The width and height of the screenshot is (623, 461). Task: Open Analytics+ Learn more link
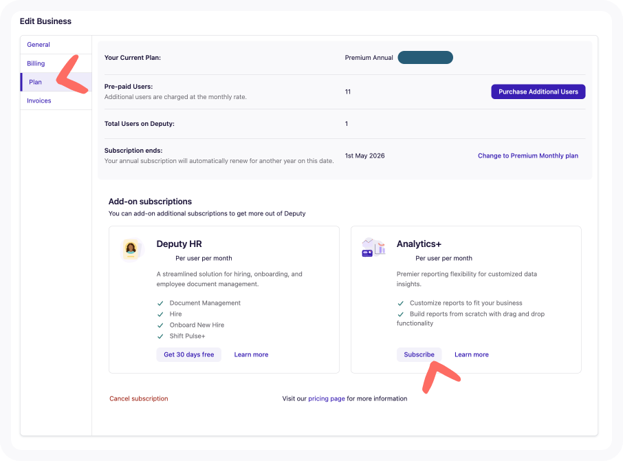471,354
